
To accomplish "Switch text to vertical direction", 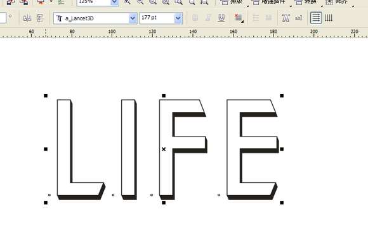I will (x=329, y=18).
